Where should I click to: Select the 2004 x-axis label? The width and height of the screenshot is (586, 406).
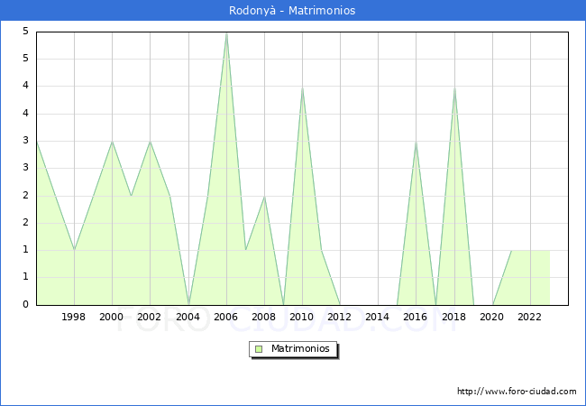[x=188, y=317]
